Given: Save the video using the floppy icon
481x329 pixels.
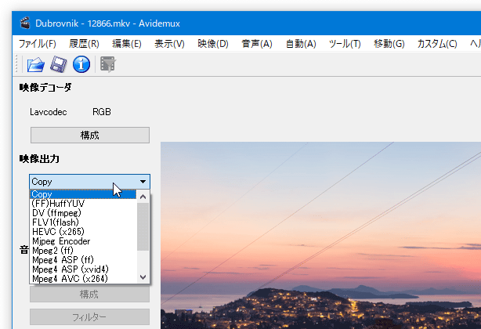Looking at the screenshot, I should tap(58, 64).
